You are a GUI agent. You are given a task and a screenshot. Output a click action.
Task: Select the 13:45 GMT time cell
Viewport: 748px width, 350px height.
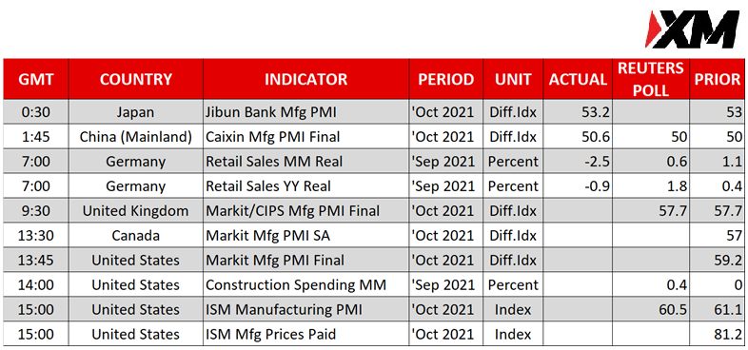(x=36, y=261)
